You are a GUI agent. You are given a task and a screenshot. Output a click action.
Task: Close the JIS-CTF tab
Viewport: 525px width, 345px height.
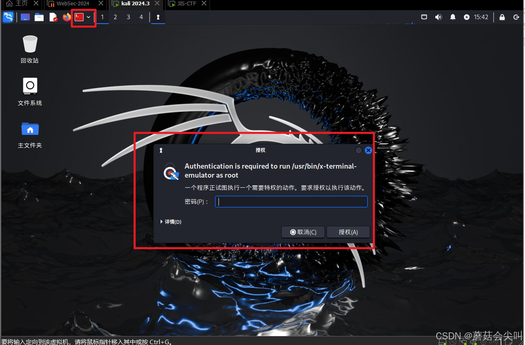click(204, 4)
